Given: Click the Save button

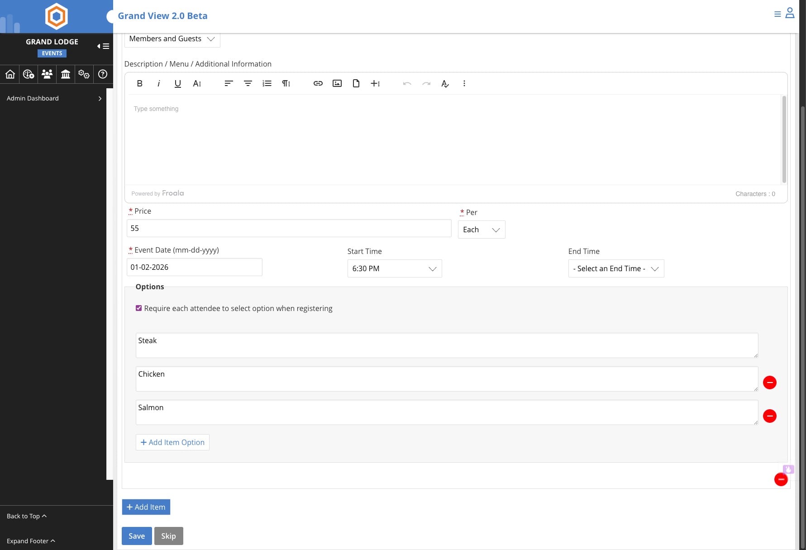Looking at the screenshot, I should coord(137,536).
